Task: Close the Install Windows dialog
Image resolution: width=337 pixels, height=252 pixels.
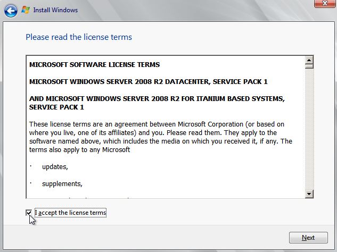Action: [325, 3]
